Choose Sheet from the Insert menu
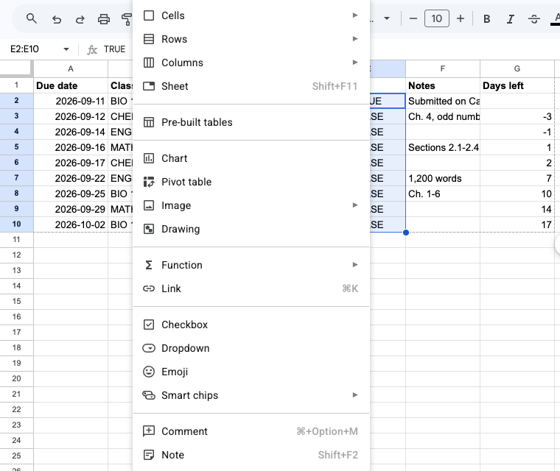Image resolution: width=560 pixels, height=471 pixels. (251, 86)
